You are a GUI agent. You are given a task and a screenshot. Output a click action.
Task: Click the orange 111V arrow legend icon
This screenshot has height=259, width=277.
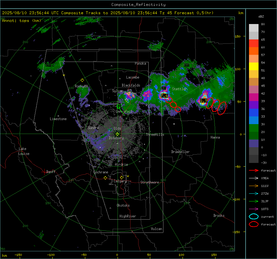254,186
